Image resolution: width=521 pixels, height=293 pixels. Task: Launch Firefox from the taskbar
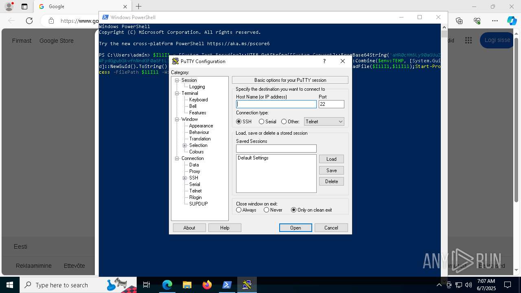(207, 285)
